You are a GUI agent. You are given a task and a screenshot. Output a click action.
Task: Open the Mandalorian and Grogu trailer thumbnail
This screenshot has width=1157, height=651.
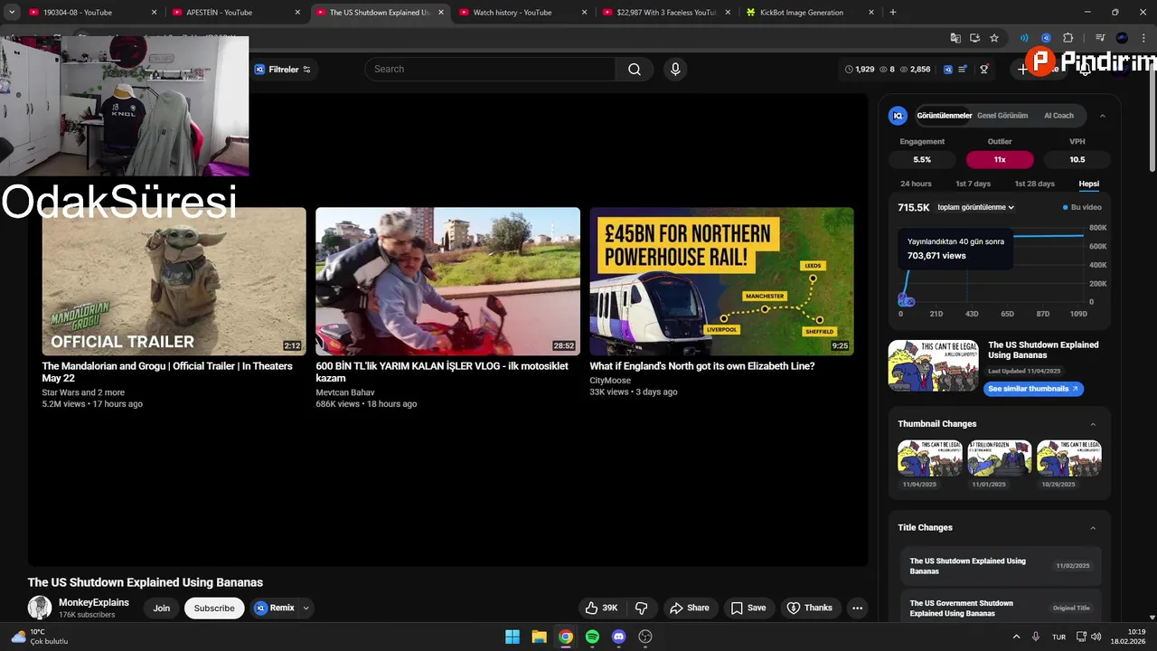coord(174,281)
